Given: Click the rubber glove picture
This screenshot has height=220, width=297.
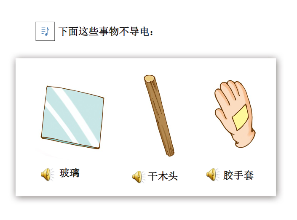Looking at the screenshot, I should [x=235, y=114].
